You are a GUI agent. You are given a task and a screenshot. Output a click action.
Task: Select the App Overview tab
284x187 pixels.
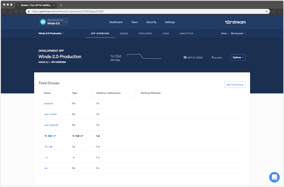(x=100, y=34)
